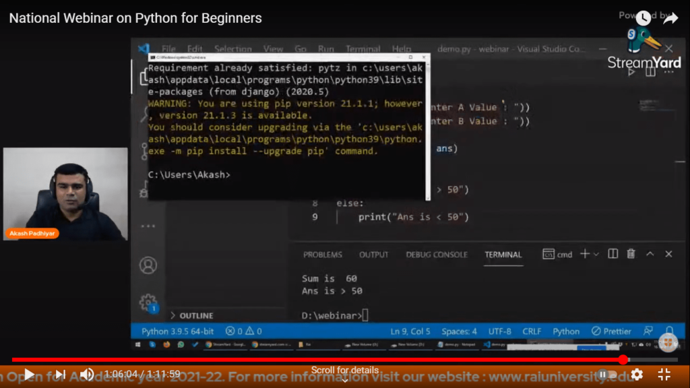Add video to Watch later

click(x=644, y=18)
